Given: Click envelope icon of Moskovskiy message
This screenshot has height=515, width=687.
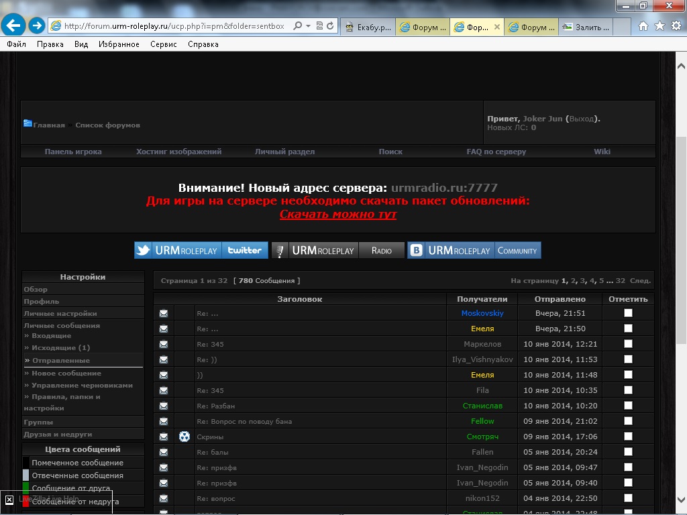Looking at the screenshot, I should click(164, 313).
